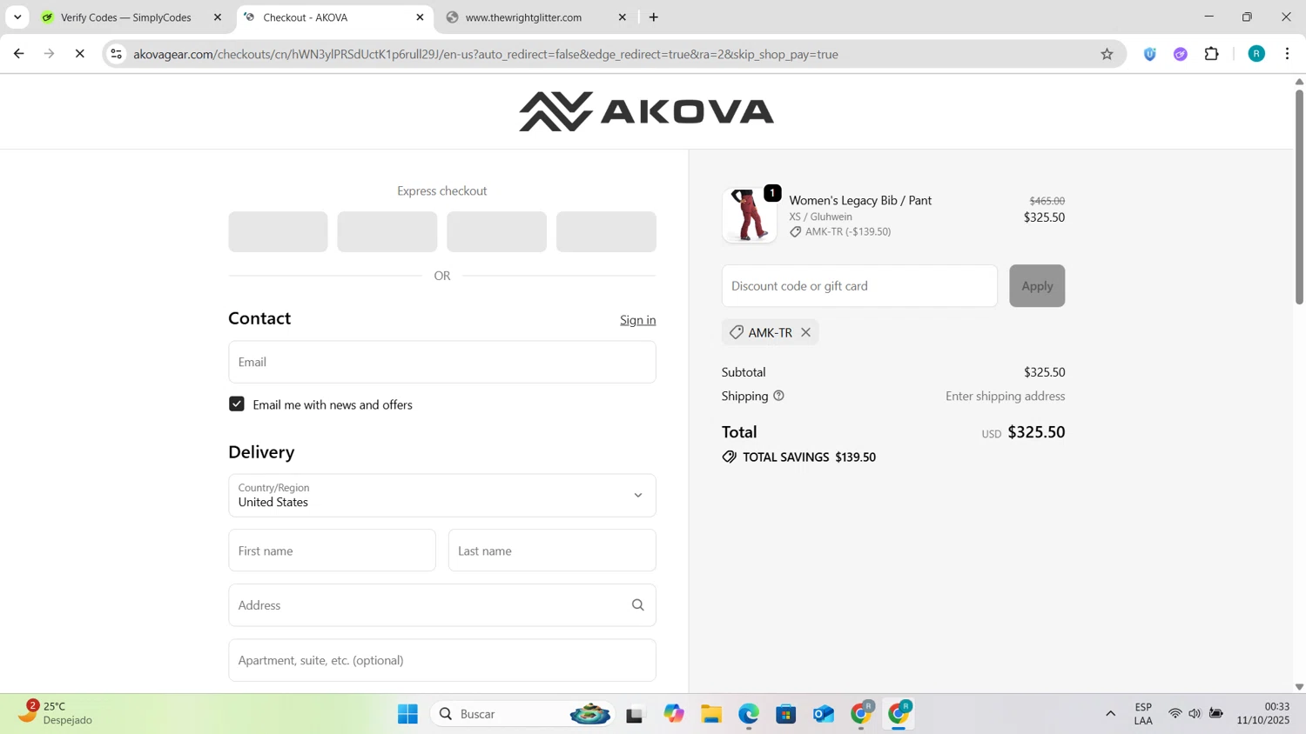
Task: Click the Apply discount button
Action: [1037, 286]
